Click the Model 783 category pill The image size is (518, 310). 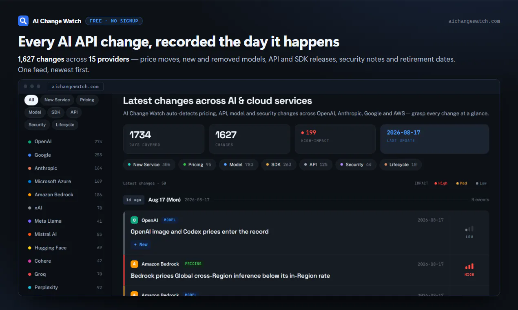(239, 164)
